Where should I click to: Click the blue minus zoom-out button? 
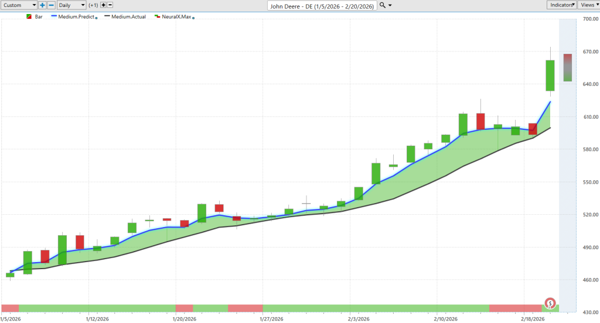pos(52,5)
